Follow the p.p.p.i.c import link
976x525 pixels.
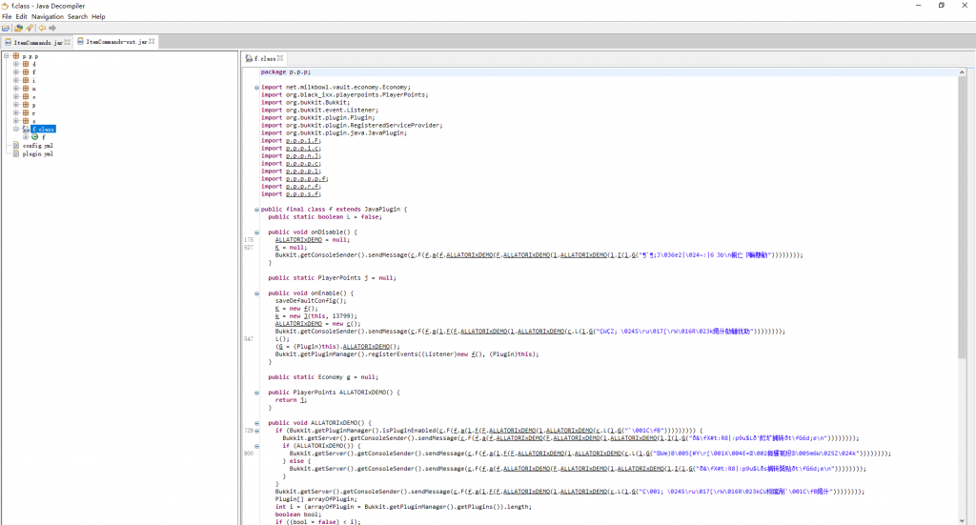pyautogui.click(x=303, y=148)
